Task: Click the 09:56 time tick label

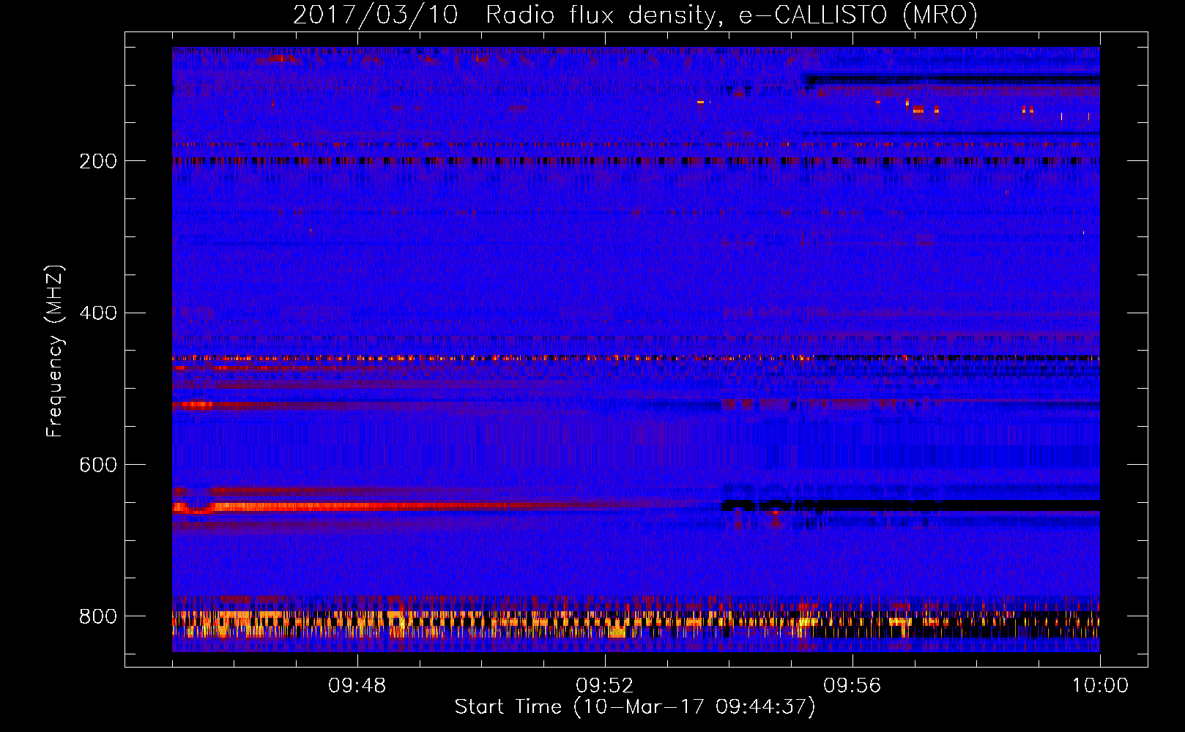Action: click(852, 686)
